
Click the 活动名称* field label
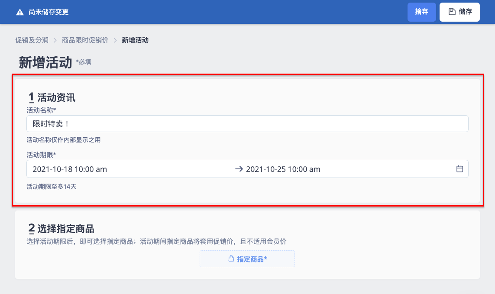(x=41, y=110)
